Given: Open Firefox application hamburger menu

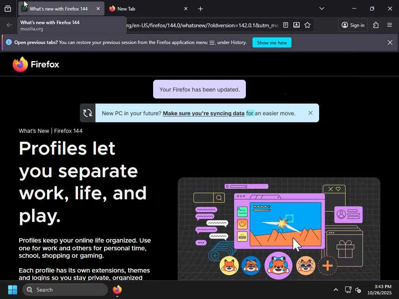Looking at the screenshot, I should 390,25.
